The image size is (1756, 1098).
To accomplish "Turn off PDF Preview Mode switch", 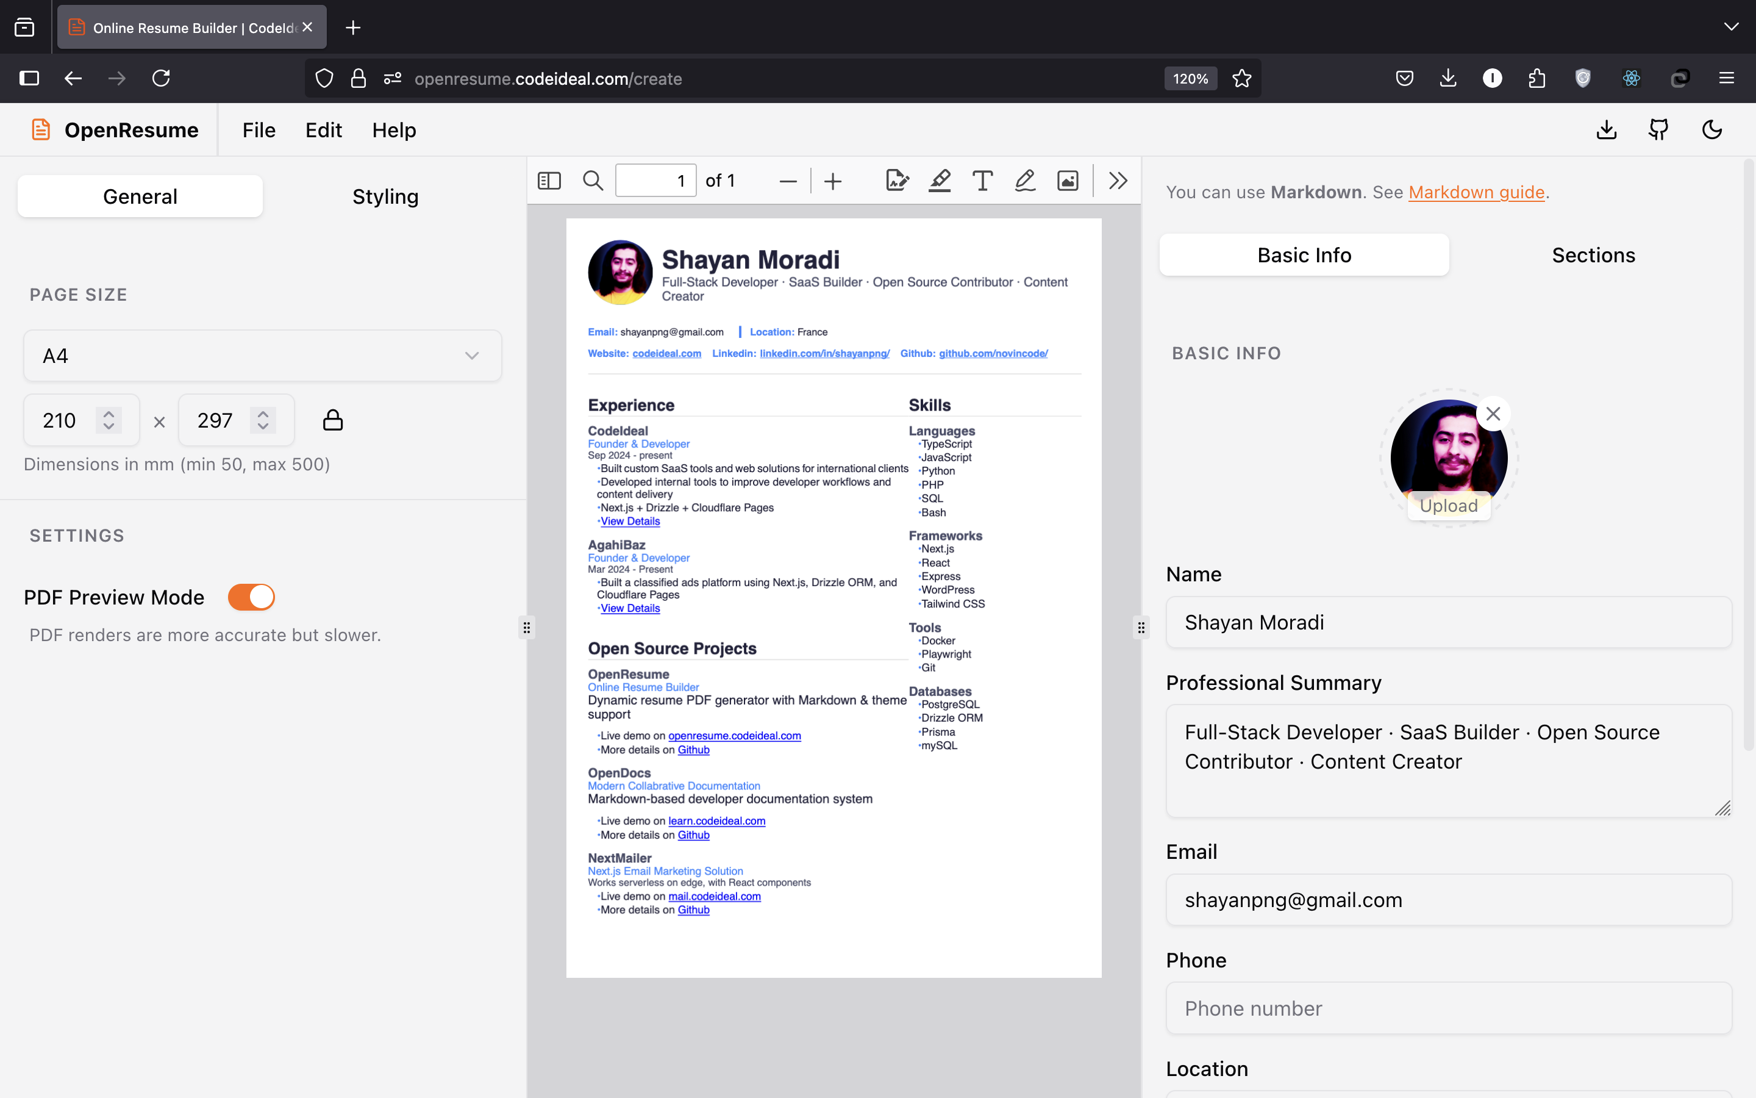I will pyautogui.click(x=251, y=597).
